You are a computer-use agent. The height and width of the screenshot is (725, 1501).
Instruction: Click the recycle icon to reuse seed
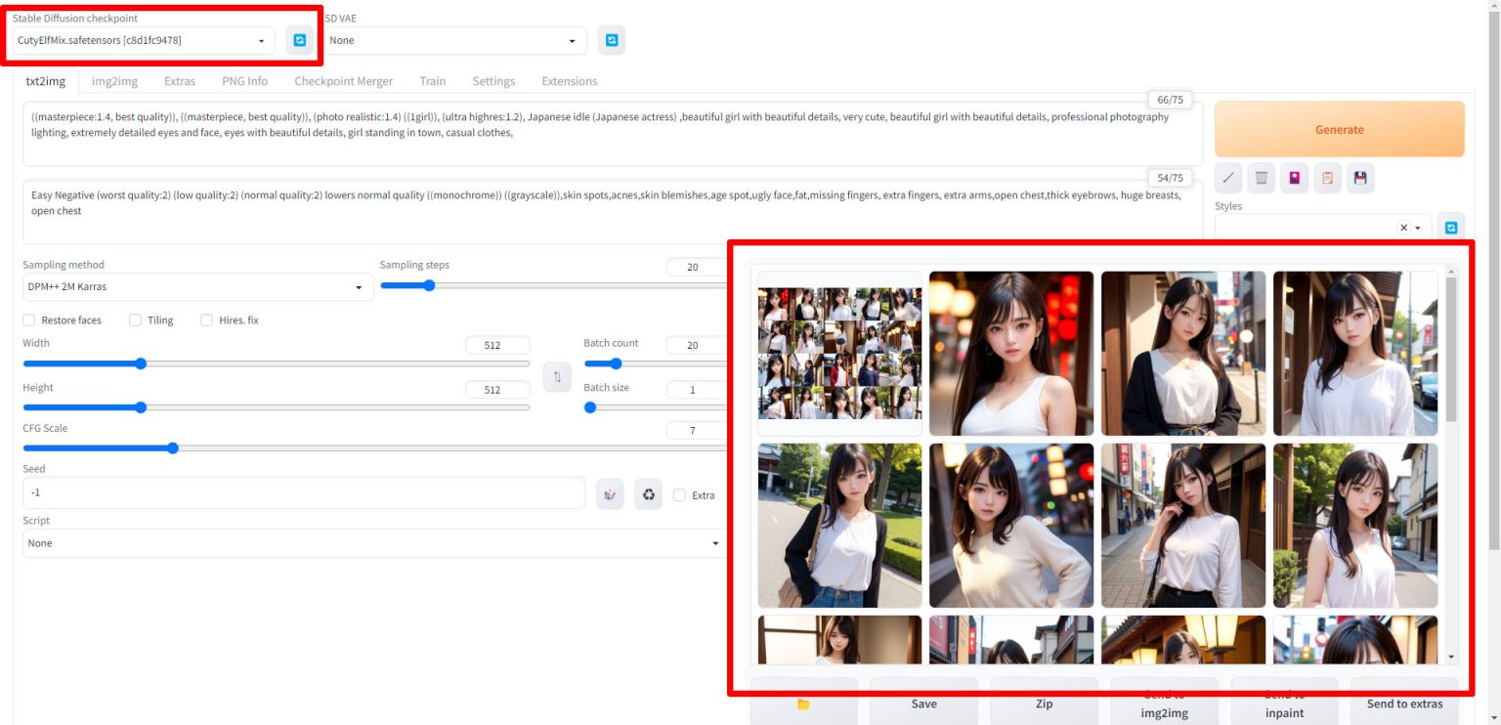tap(648, 494)
